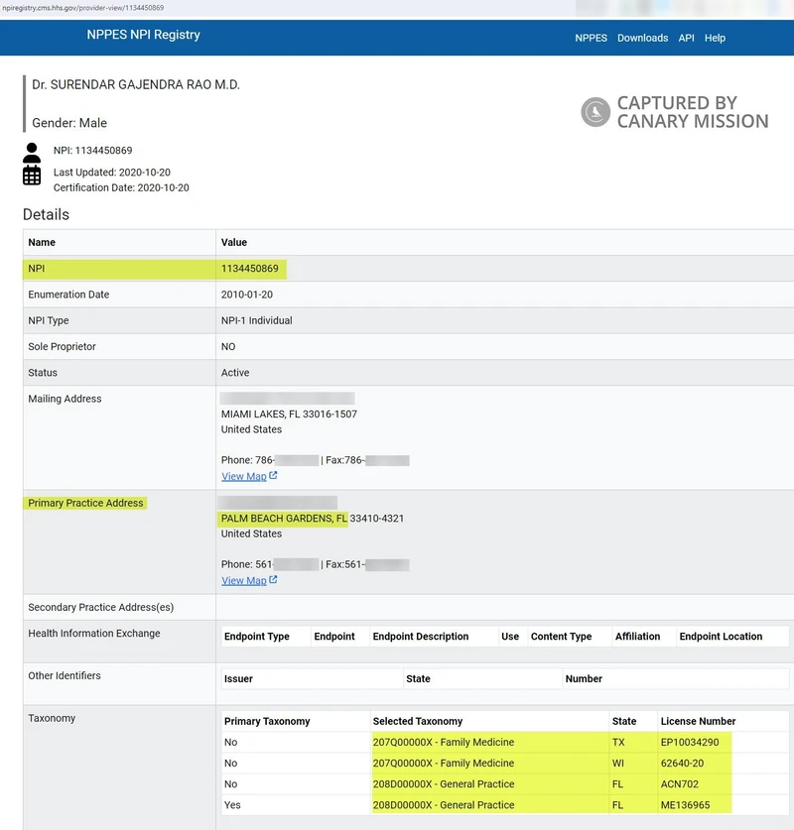Click the Captured by Canary Mission logo

(677, 112)
